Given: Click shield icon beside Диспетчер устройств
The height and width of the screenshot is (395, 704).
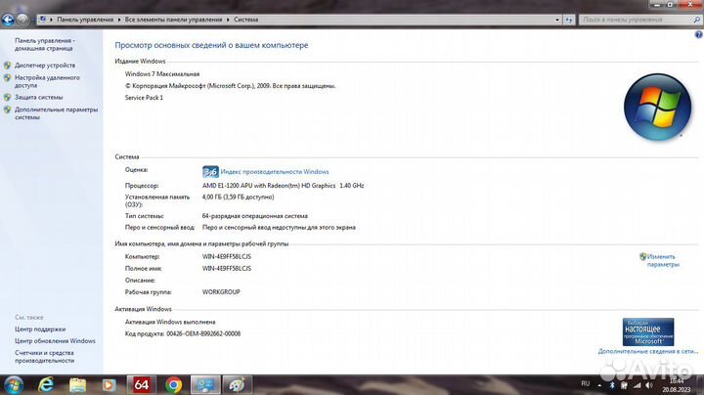Looking at the screenshot, I should point(7,66).
